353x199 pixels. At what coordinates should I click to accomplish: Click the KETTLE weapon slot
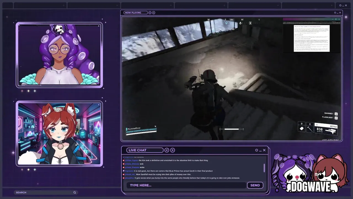click(326, 129)
